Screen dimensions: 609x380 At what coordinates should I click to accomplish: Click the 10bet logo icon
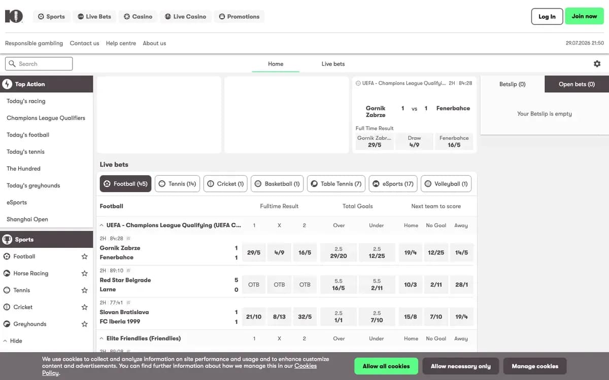[x=14, y=16]
